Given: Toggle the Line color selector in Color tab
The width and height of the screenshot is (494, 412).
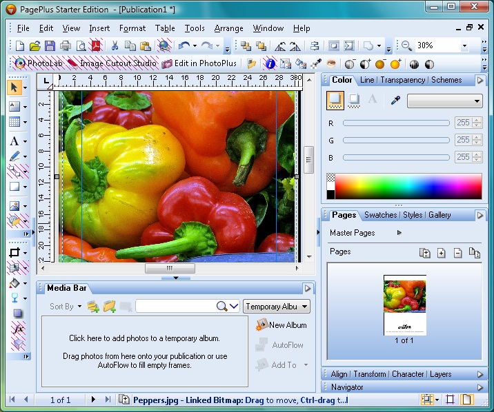Looking at the screenshot, I should tap(354, 101).
